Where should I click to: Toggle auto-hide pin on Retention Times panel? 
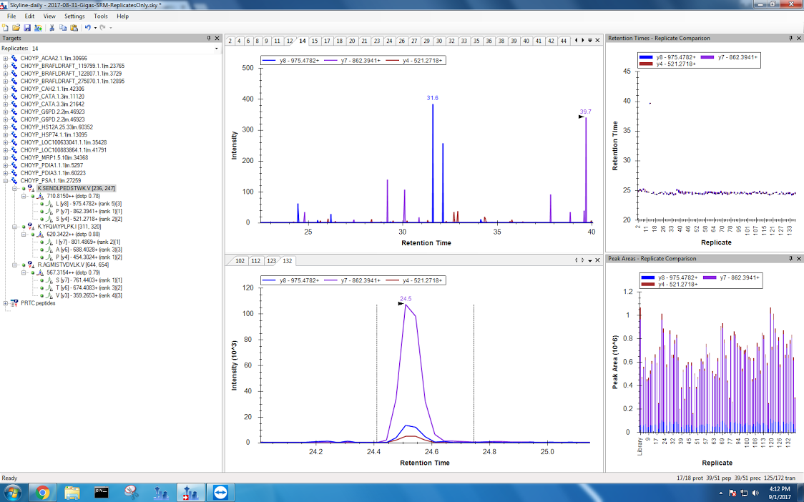coord(790,38)
